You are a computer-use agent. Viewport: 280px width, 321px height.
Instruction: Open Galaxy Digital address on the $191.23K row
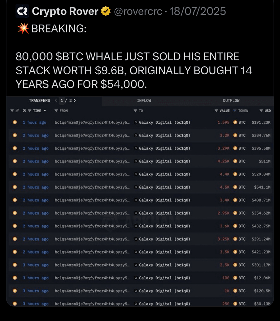point(164,122)
